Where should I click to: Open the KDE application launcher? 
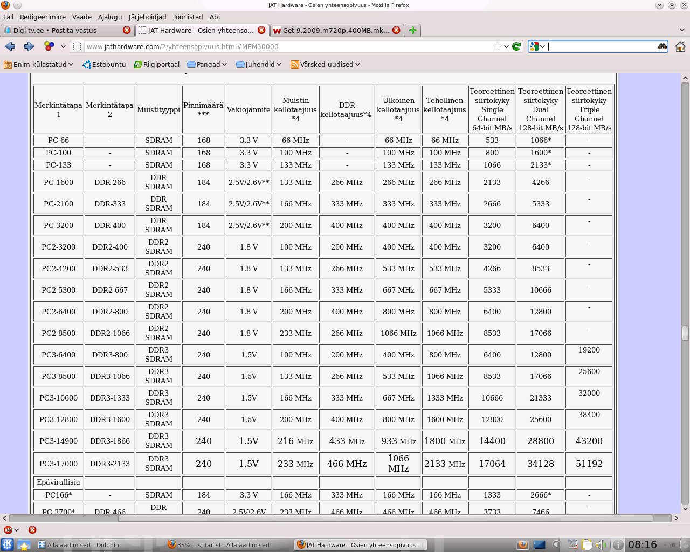pyautogui.click(x=7, y=544)
